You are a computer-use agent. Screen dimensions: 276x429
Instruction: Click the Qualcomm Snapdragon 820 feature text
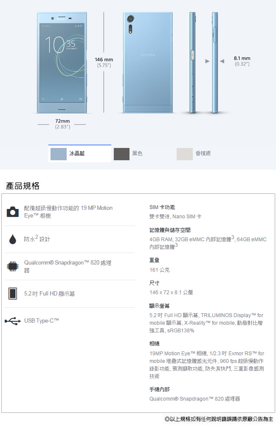tap(68, 266)
